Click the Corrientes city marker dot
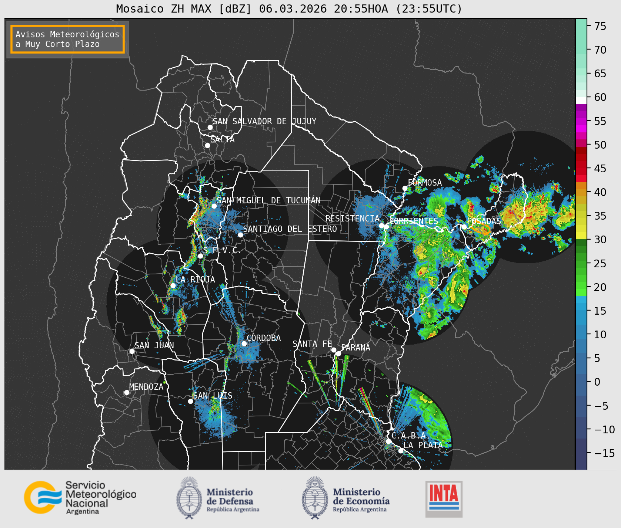The width and height of the screenshot is (621, 528). pos(386,227)
